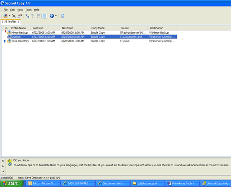Open the File menu

6,10
